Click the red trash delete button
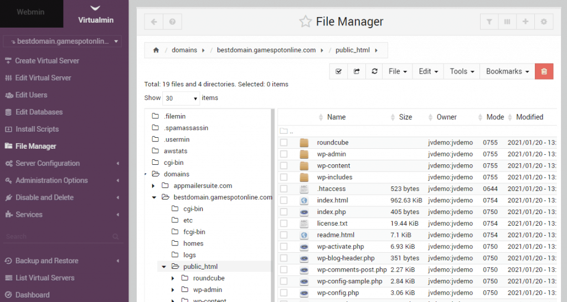567x302 pixels. 544,71
